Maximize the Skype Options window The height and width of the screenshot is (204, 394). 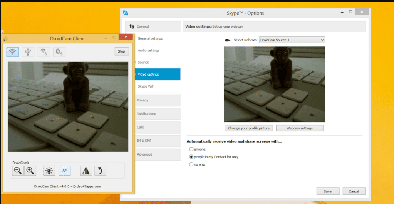pos(350,12)
